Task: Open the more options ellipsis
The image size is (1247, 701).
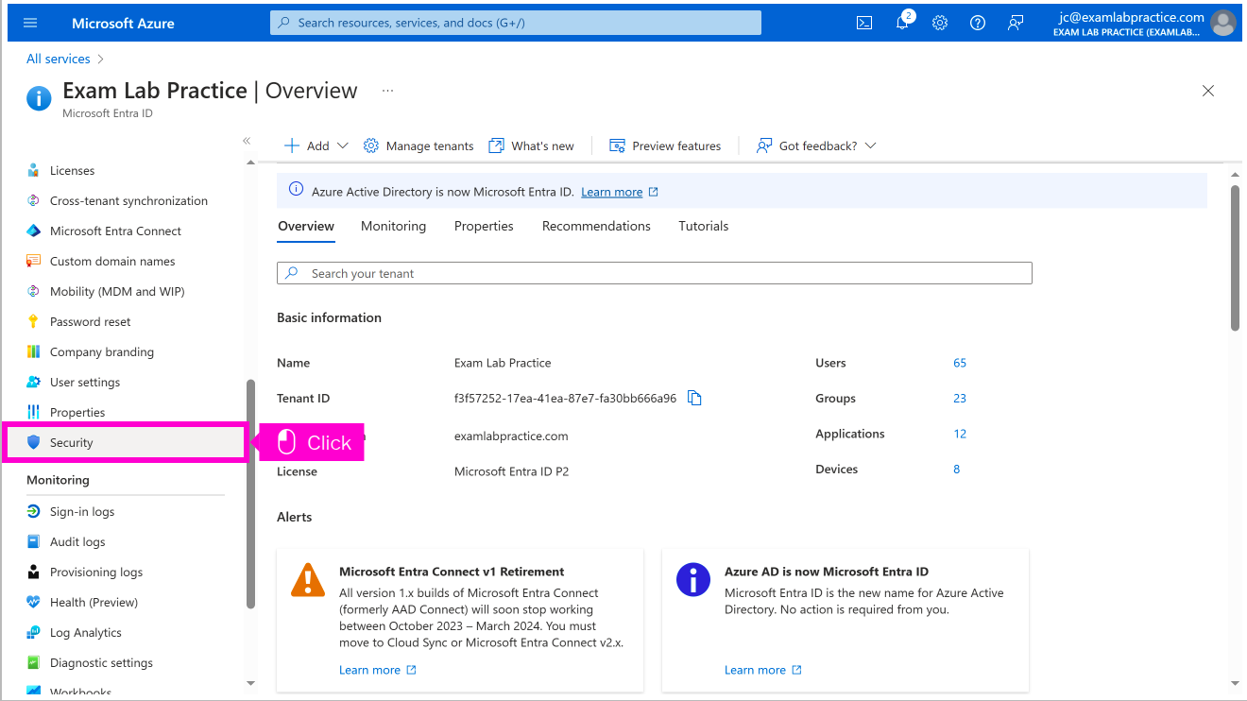Action: [387, 91]
